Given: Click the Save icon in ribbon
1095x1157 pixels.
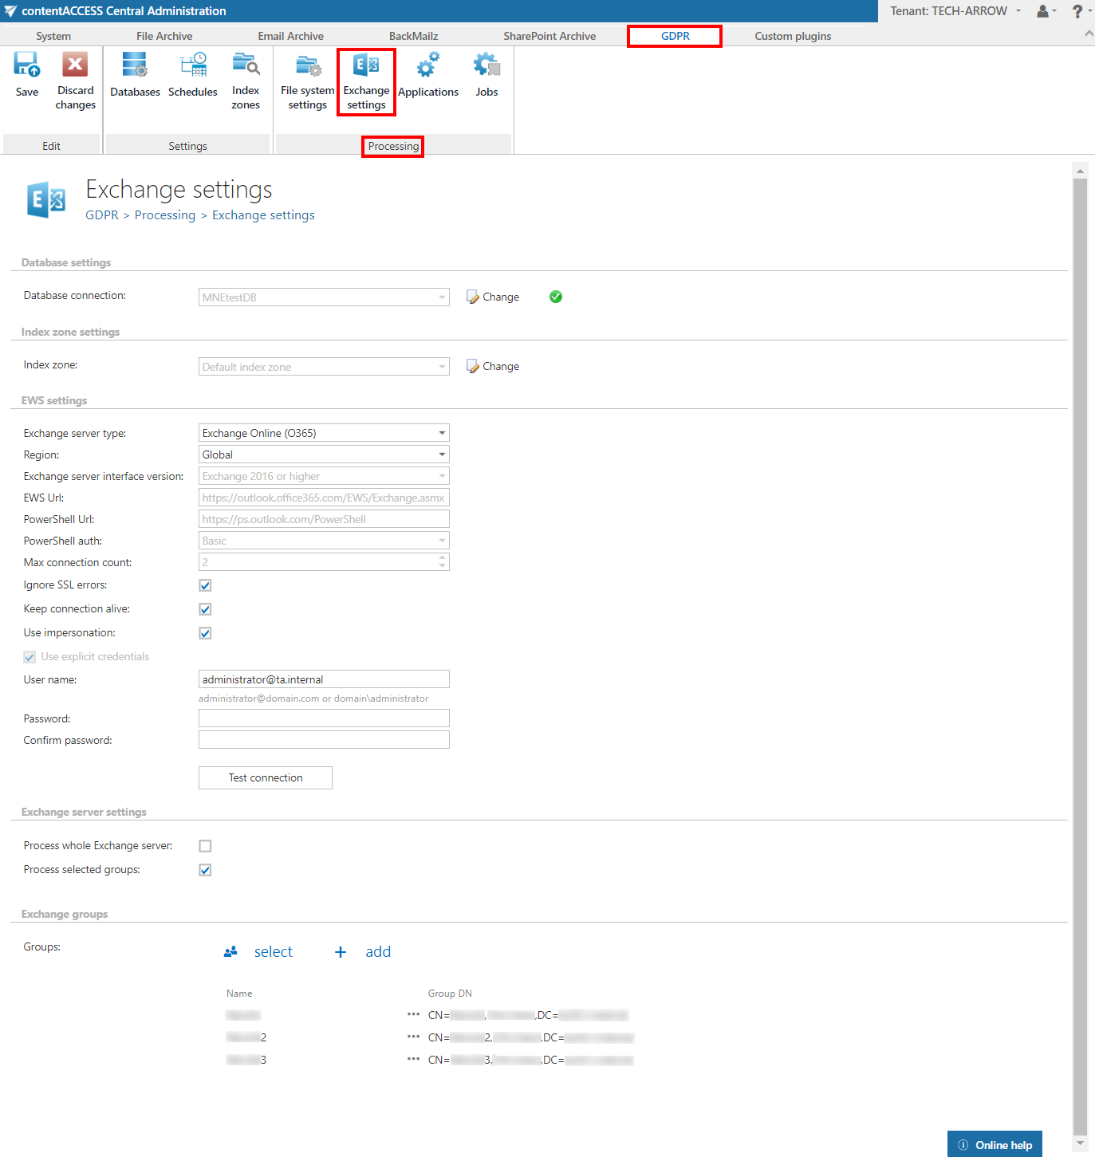Looking at the screenshot, I should (27, 65).
